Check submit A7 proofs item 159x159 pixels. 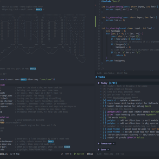(104, 137)
